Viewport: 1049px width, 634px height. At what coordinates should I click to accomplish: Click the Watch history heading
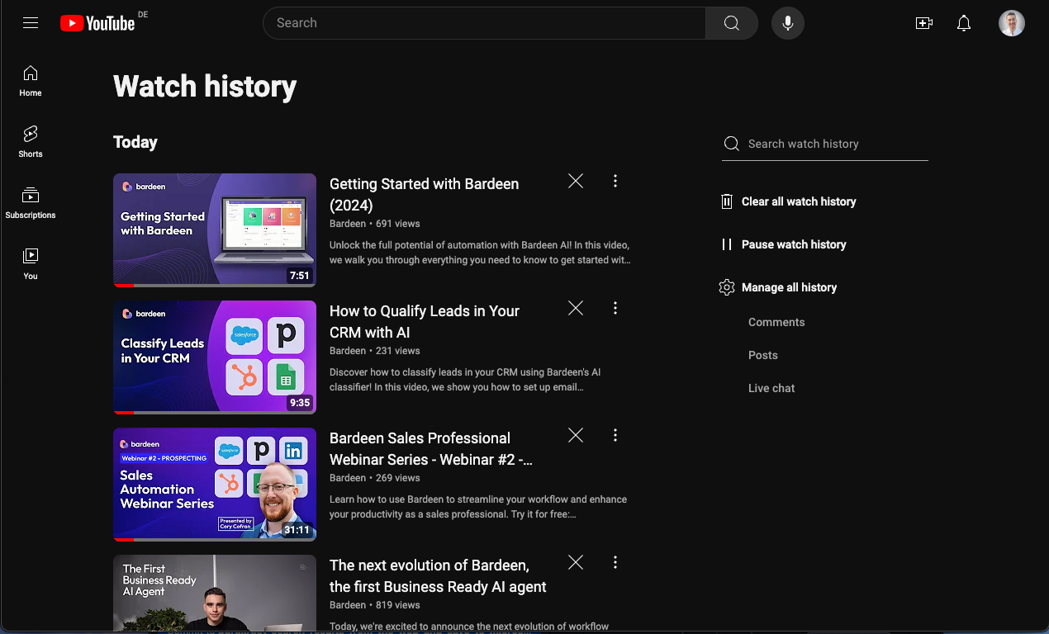(x=205, y=87)
